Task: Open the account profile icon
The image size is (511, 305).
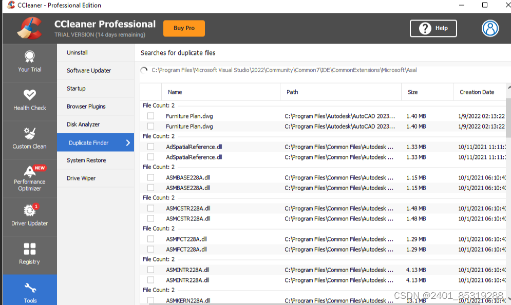Action: 490,28
